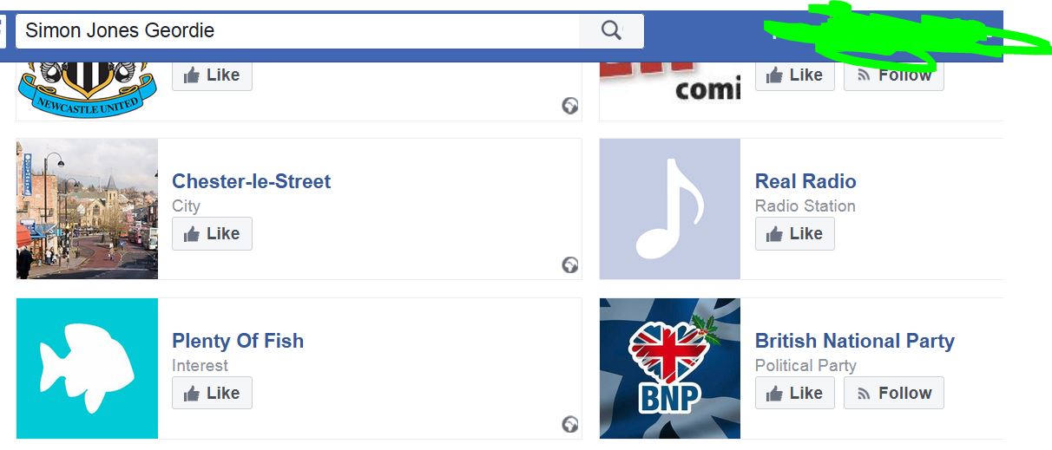Image resolution: width=1052 pixels, height=450 pixels.
Task: Follow the British National Party page
Action: click(893, 393)
